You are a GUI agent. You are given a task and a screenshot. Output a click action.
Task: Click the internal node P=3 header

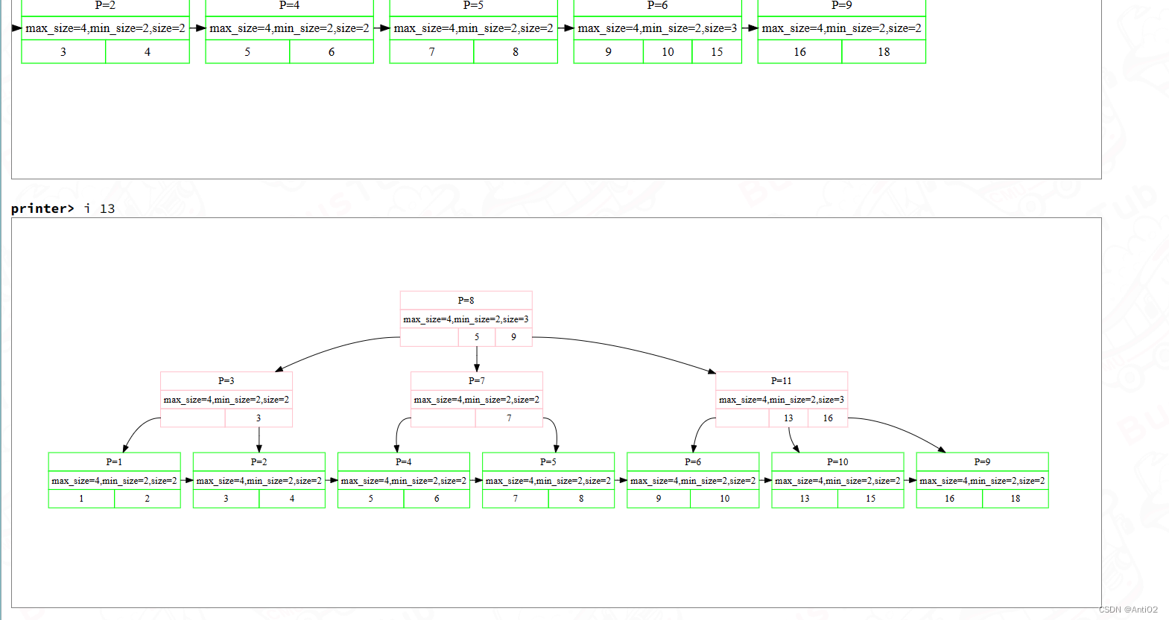click(x=226, y=381)
